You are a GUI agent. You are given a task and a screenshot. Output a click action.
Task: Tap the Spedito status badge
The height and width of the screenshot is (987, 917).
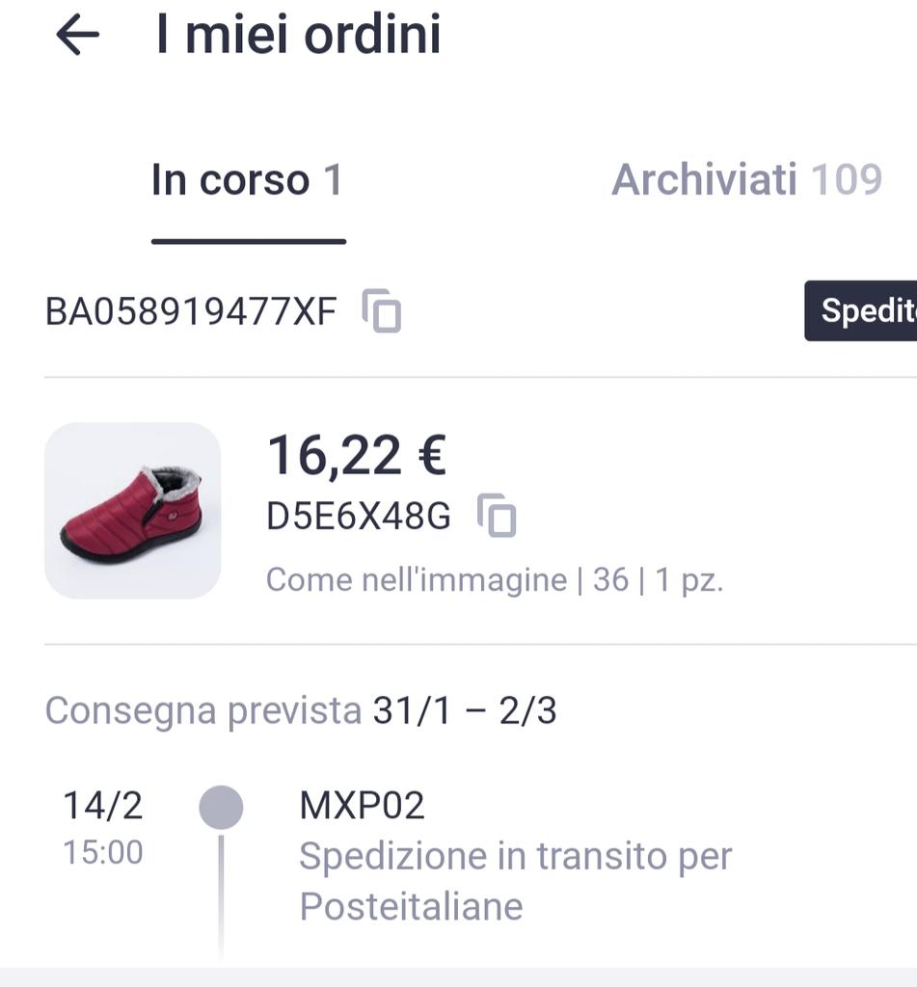pos(863,310)
